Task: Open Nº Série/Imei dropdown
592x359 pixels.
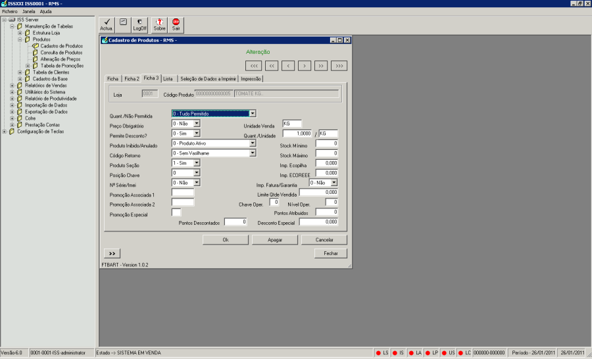Action: click(x=197, y=183)
